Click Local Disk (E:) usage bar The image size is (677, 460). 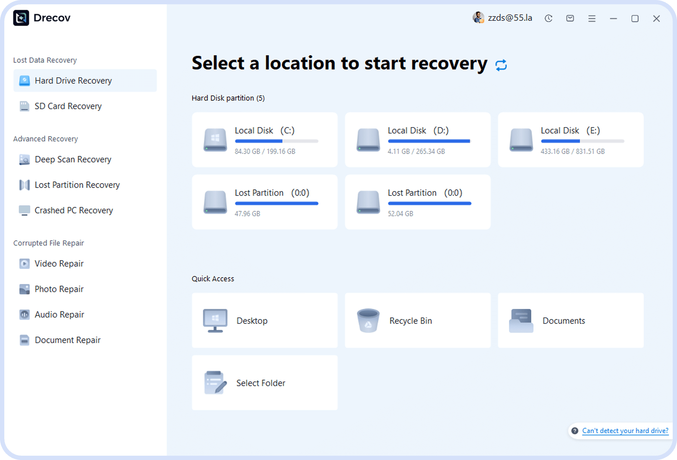click(x=582, y=141)
